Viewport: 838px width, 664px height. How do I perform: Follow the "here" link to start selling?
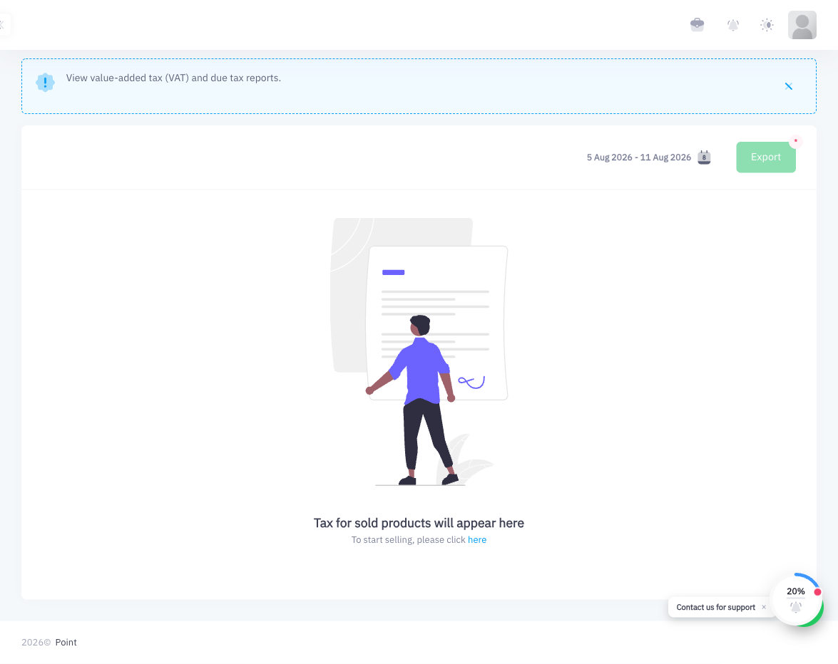[x=476, y=539]
